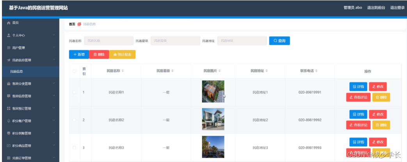Expand the 客房信息管理 chevron
The height and width of the screenshot is (162, 407).
point(54,96)
